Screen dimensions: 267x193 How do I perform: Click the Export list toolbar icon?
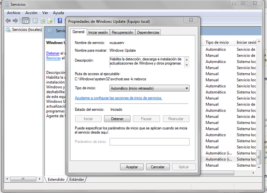tap(50, 21)
